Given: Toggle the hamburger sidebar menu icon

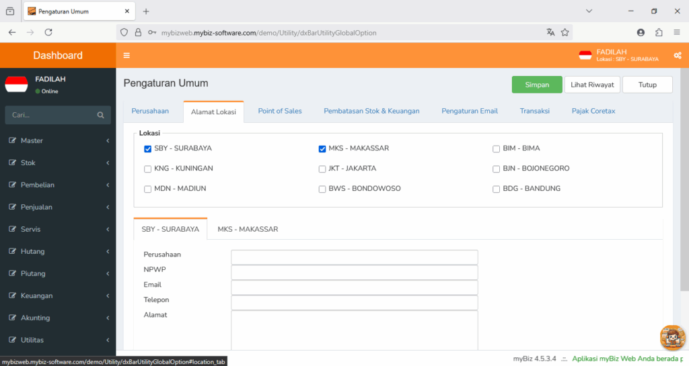Looking at the screenshot, I should coord(126,55).
